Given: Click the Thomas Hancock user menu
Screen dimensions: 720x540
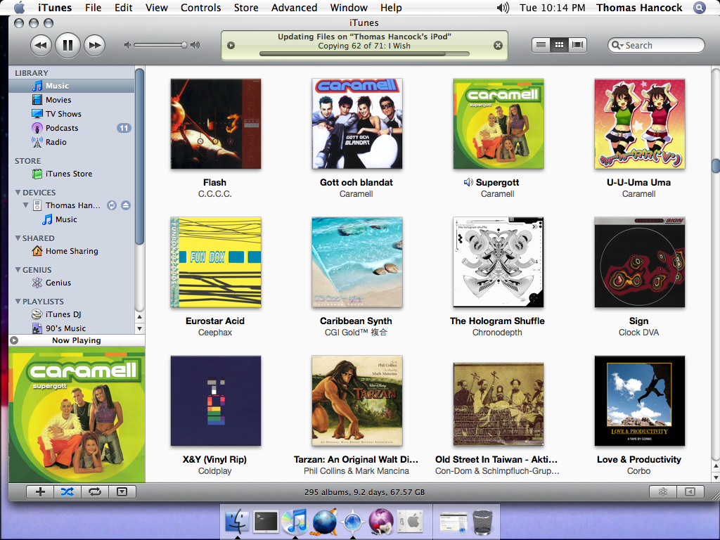Looking at the screenshot, I should click(639, 8).
